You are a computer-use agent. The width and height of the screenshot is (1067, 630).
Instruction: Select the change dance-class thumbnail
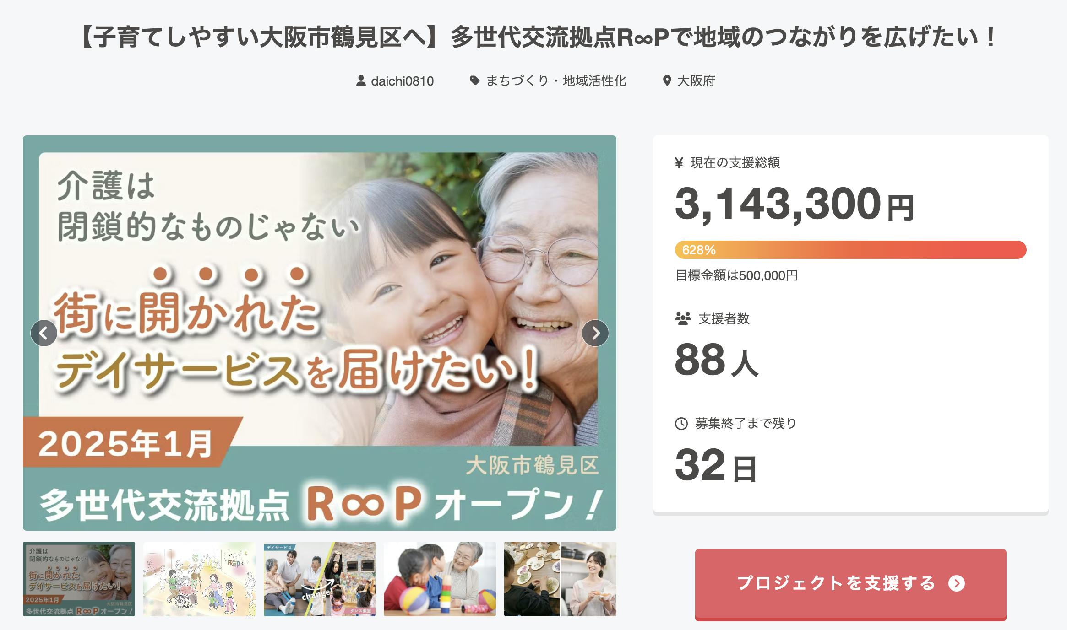(x=320, y=579)
